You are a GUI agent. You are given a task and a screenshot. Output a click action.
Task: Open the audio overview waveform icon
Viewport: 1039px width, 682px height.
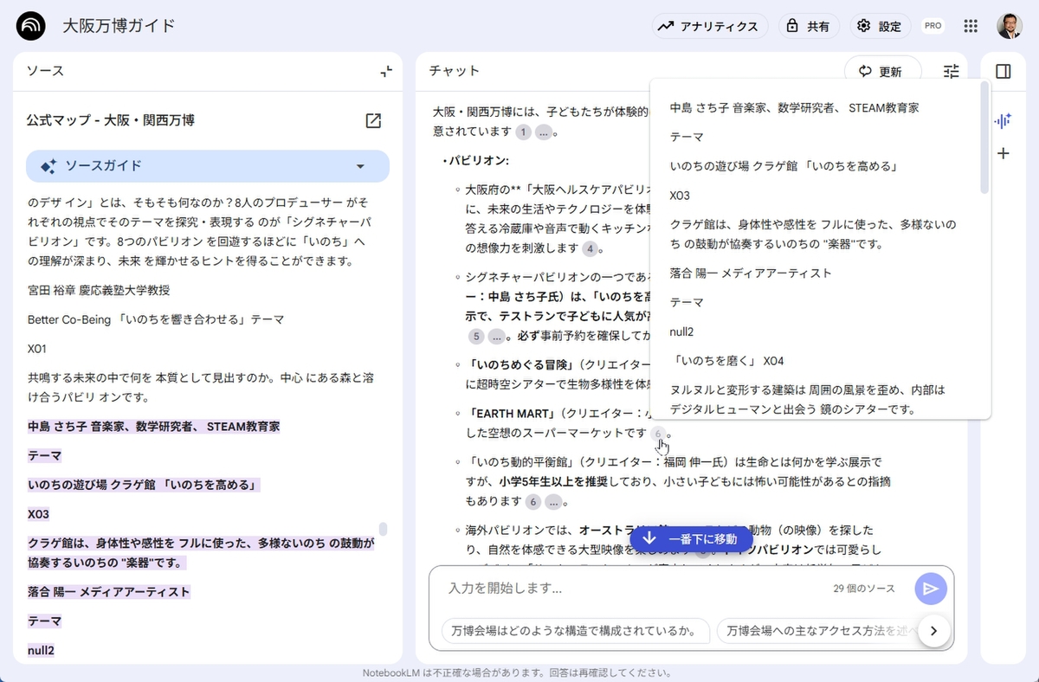(x=1004, y=121)
